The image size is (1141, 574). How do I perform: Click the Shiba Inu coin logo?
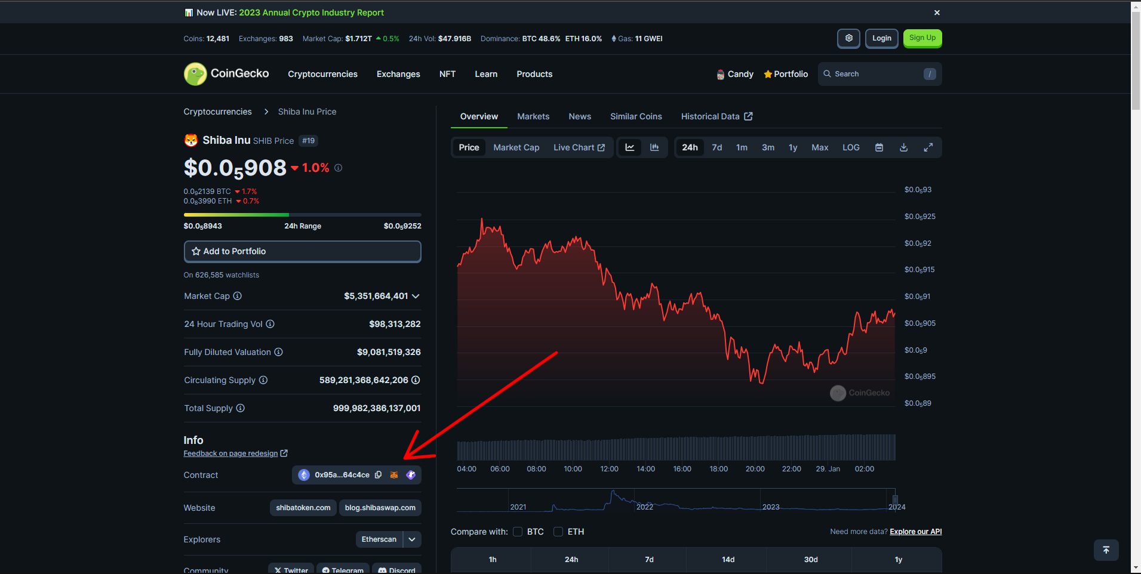tap(191, 140)
